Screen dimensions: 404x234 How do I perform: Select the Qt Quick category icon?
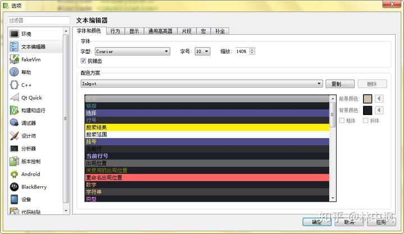14,98
